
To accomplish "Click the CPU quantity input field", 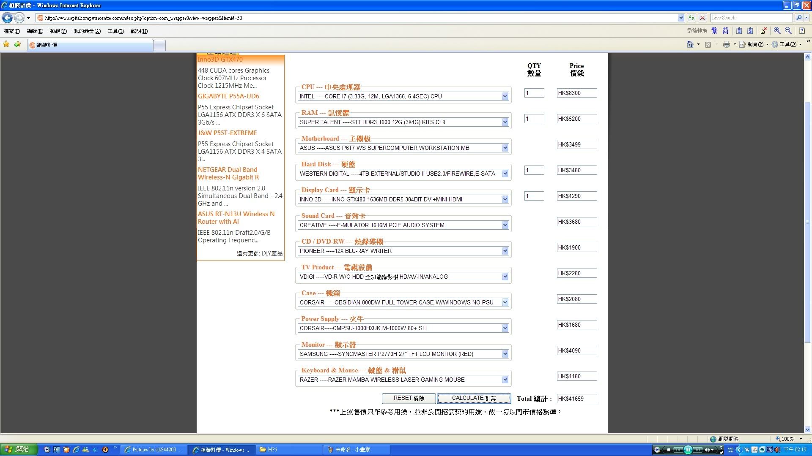I will pyautogui.click(x=534, y=93).
